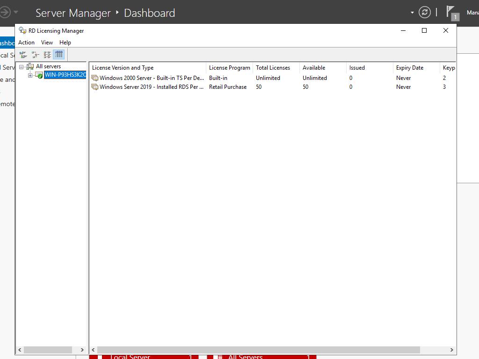Click left arrow of tree pane scrollbar
This screenshot has height=359, width=479.
point(20,350)
